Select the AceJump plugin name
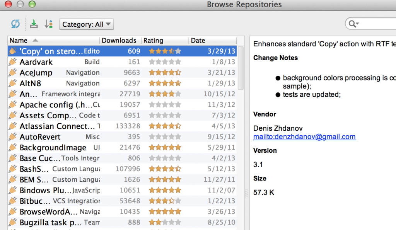This screenshot has height=230, width=396. (36, 73)
